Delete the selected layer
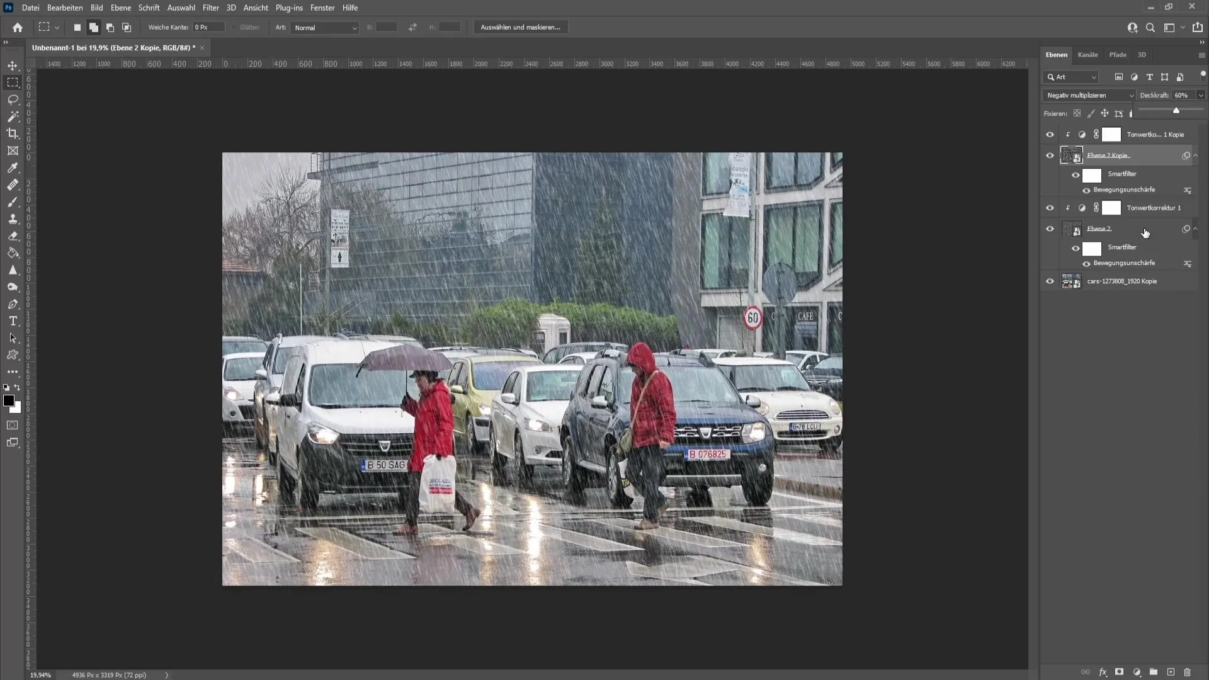1209x680 pixels. [1188, 672]
